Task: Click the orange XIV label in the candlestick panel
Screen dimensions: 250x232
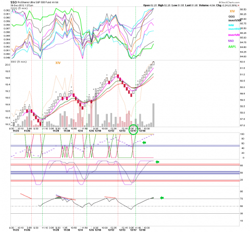Action: (x=58, y=63)
